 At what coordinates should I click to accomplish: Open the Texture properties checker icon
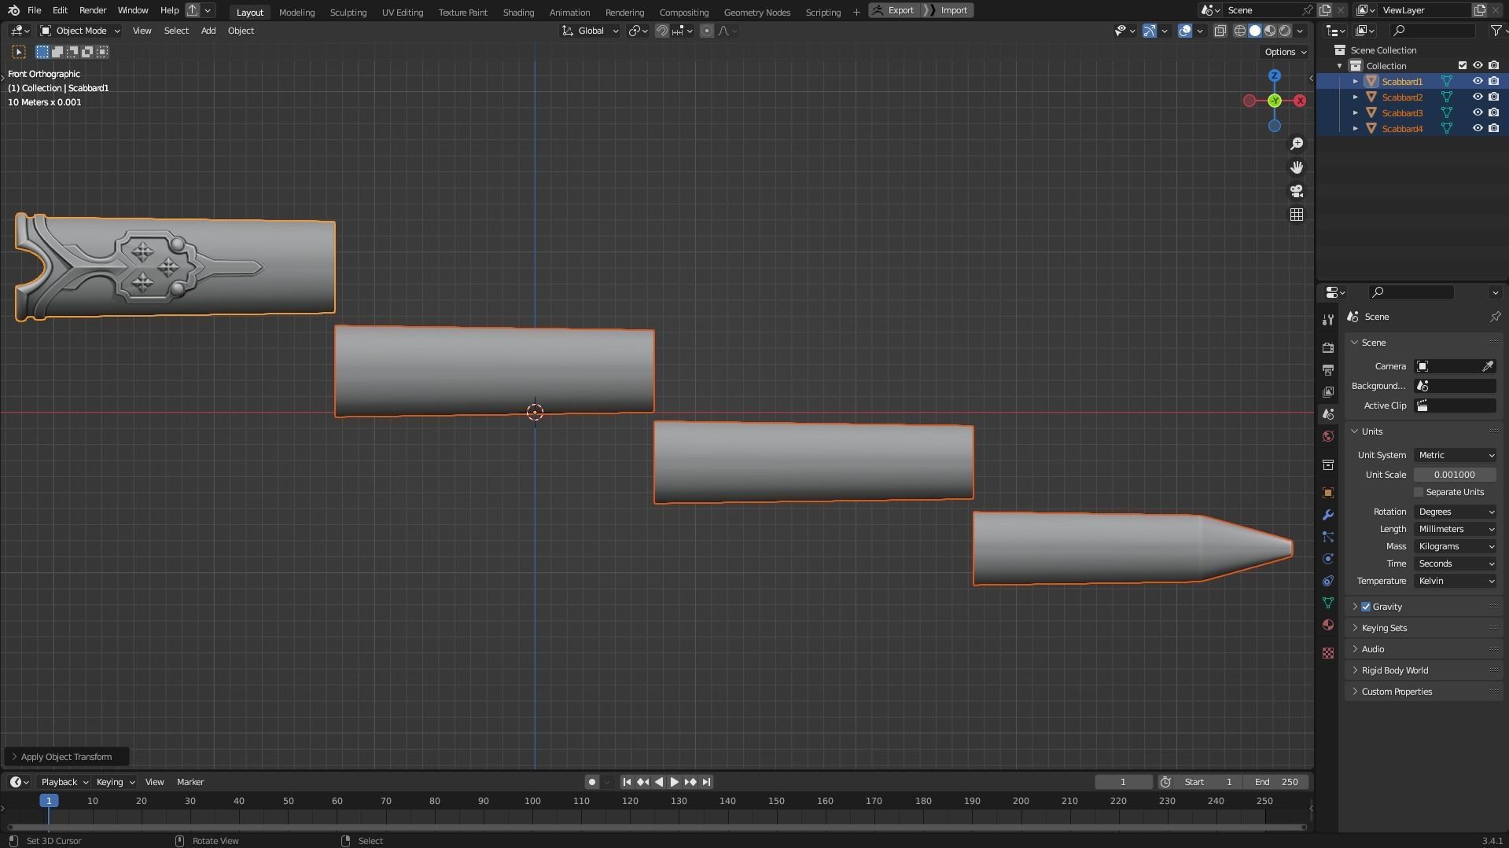[1328, 653]
